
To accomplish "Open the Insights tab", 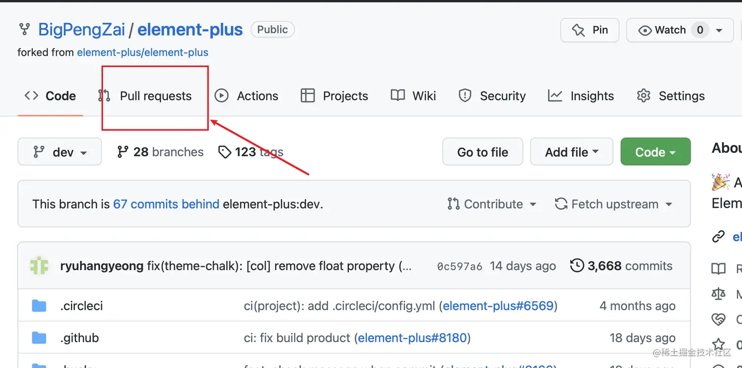I will tap(581, 96).
